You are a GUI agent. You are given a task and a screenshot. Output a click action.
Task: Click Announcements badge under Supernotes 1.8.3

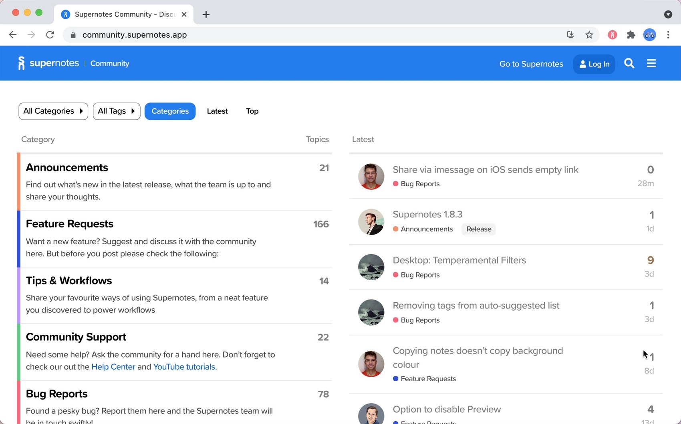point(423,229)
